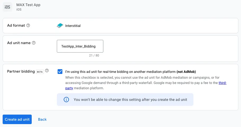241x127 pixels.
Task: Open help icon next to Partner bidding
Action: (47, 70)
